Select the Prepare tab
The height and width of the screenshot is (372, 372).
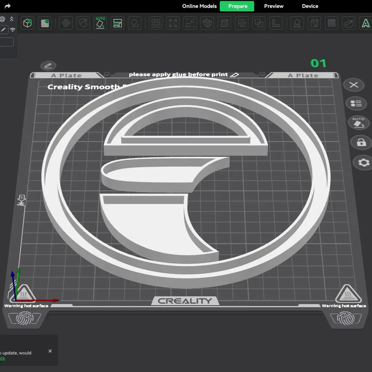(237, 6)
